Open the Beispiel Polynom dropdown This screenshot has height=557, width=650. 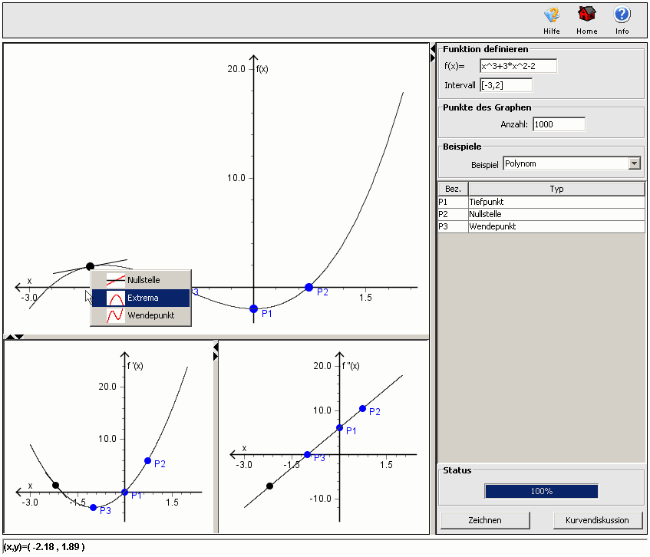coord(634,163)
